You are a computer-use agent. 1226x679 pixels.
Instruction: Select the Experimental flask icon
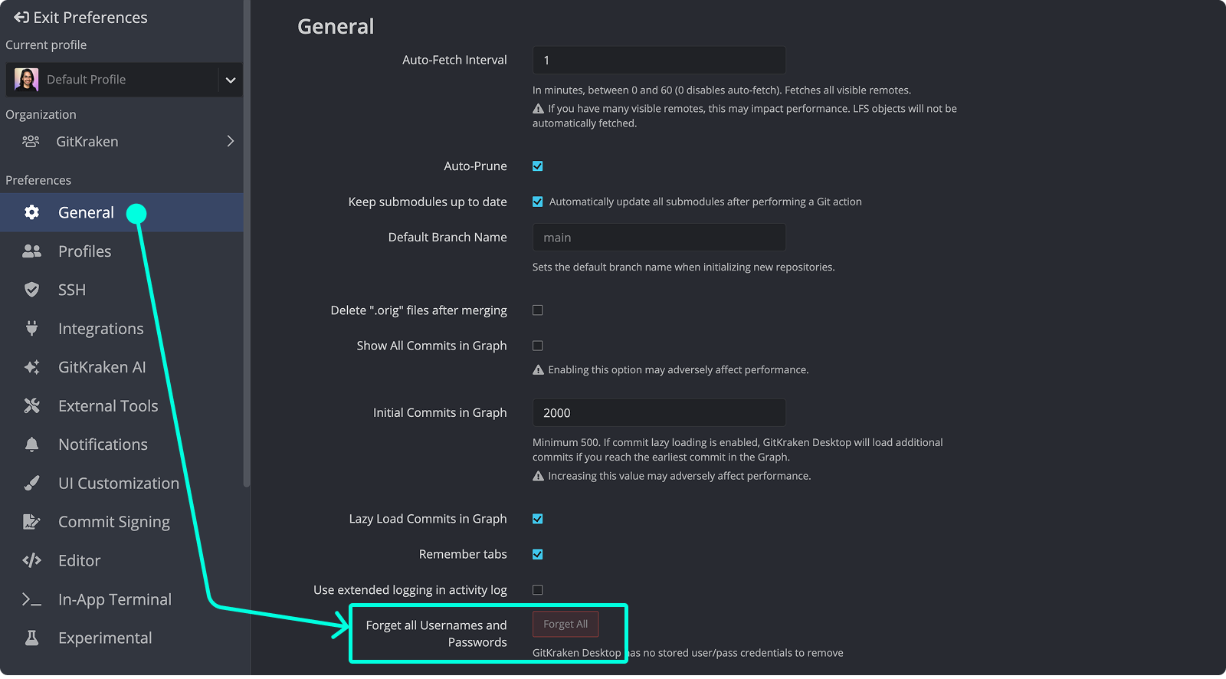click(x=31, y=637)
